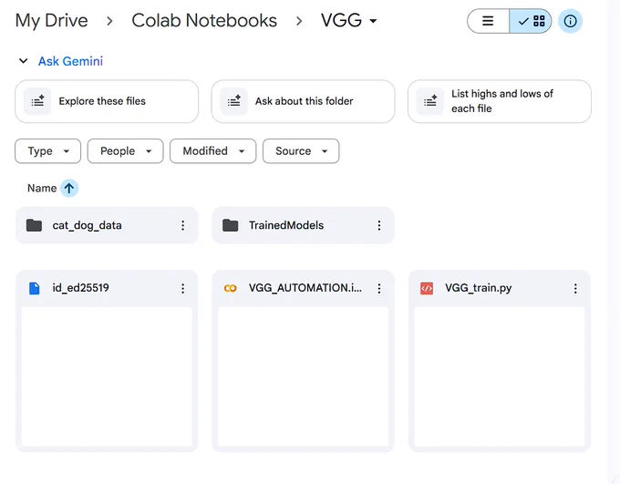Viewport: 620px width, 484px height.
Task: Open more actions for VGG_train.py
Action: pos(575,288)
